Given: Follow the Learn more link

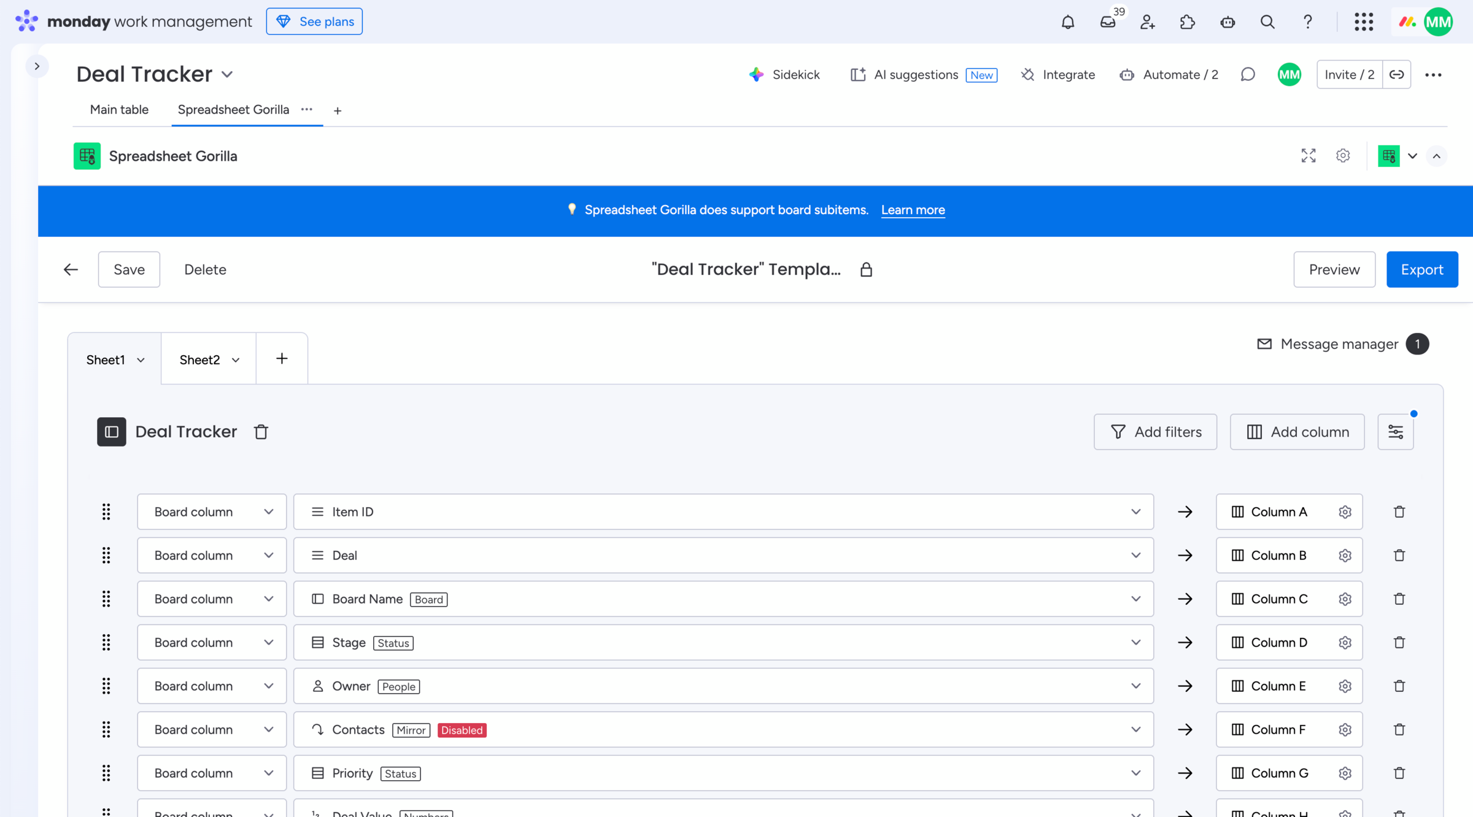Looking at the screenshot, I should [x=913, y=210].
